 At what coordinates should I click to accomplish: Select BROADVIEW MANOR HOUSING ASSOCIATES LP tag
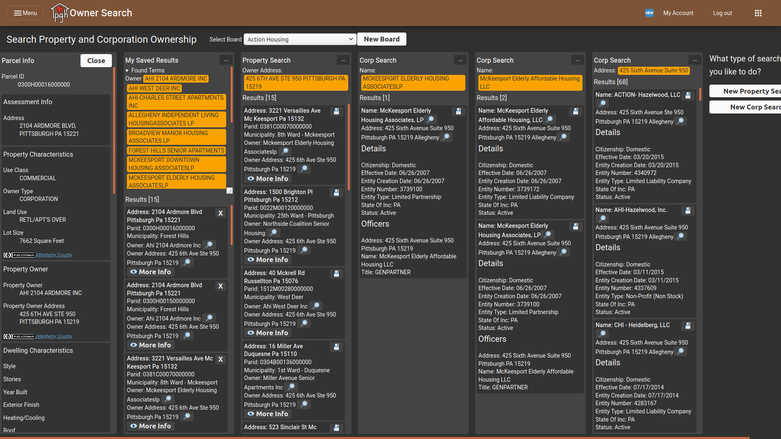177,137
